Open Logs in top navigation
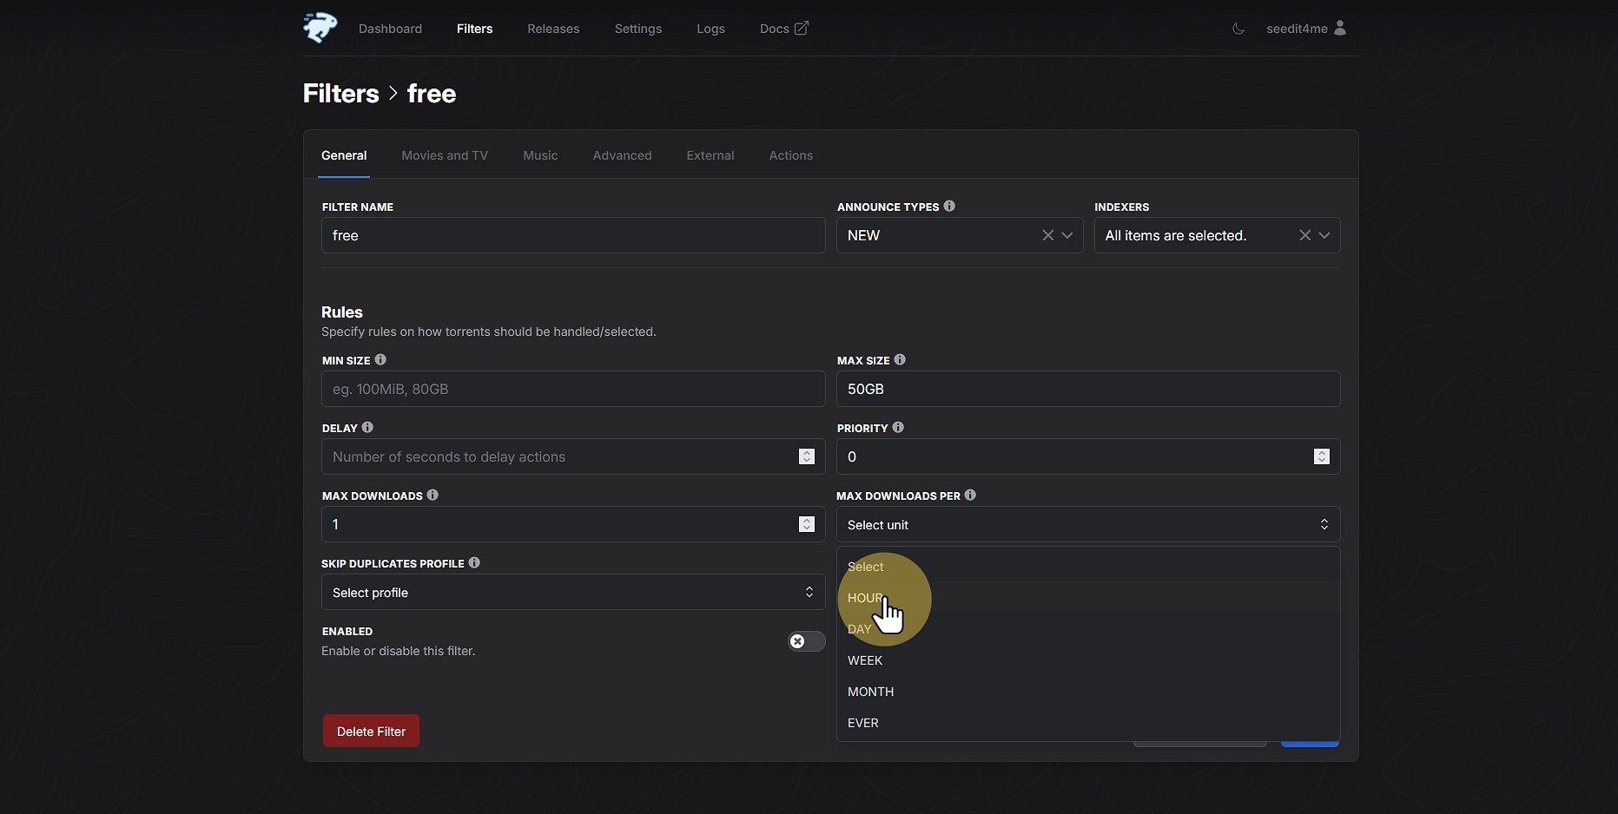Viewport: 1618px width, 814px height. [710, 29]
